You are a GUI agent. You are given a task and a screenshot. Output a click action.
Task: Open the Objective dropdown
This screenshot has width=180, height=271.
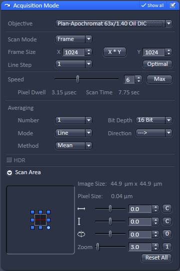coord(113,23)
